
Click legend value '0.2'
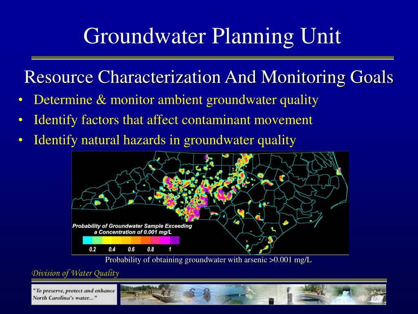coord(93,250)
